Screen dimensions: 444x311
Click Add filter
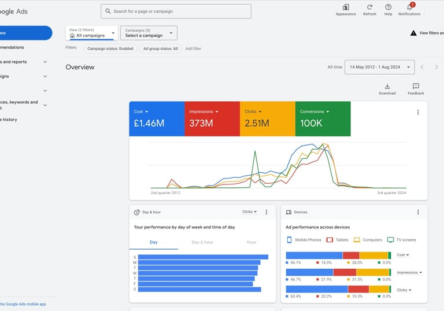point(193,49)
